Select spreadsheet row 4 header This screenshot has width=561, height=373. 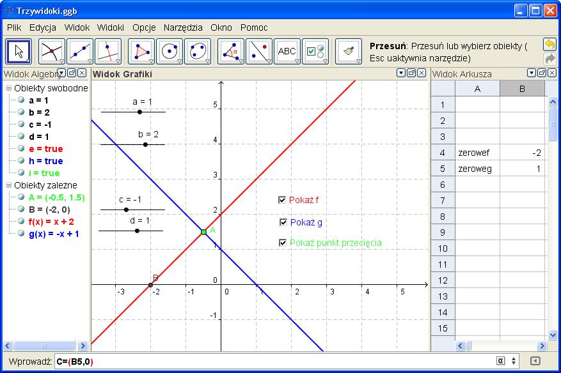pos(443,153)
